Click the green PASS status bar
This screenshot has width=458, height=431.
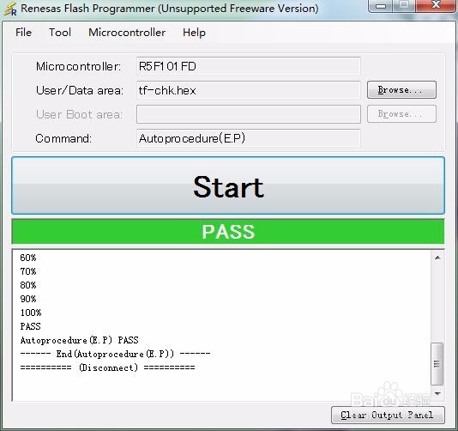tap(228, 232)
